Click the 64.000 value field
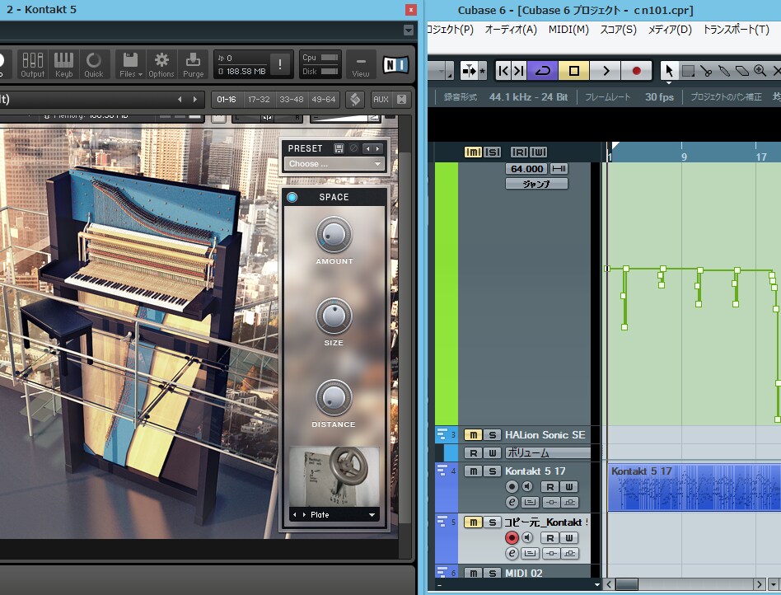The height and width of the screenshot is (595, 781). (526, 169)
